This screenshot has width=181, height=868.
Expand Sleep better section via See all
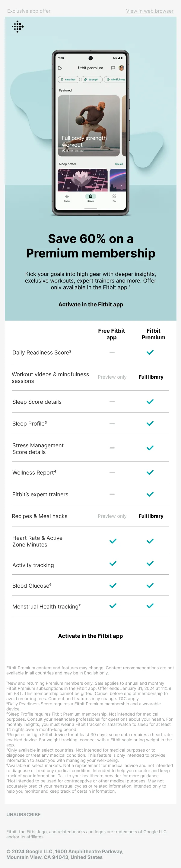119,164
